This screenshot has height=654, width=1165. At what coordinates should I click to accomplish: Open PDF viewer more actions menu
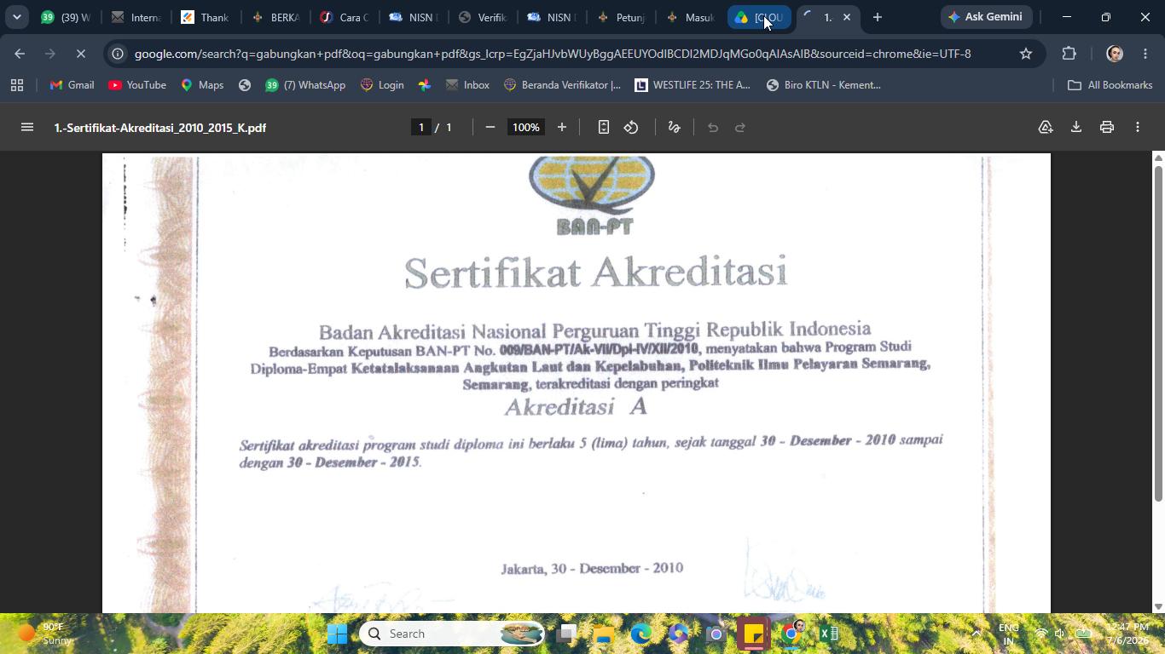[x=1138, y=127]
